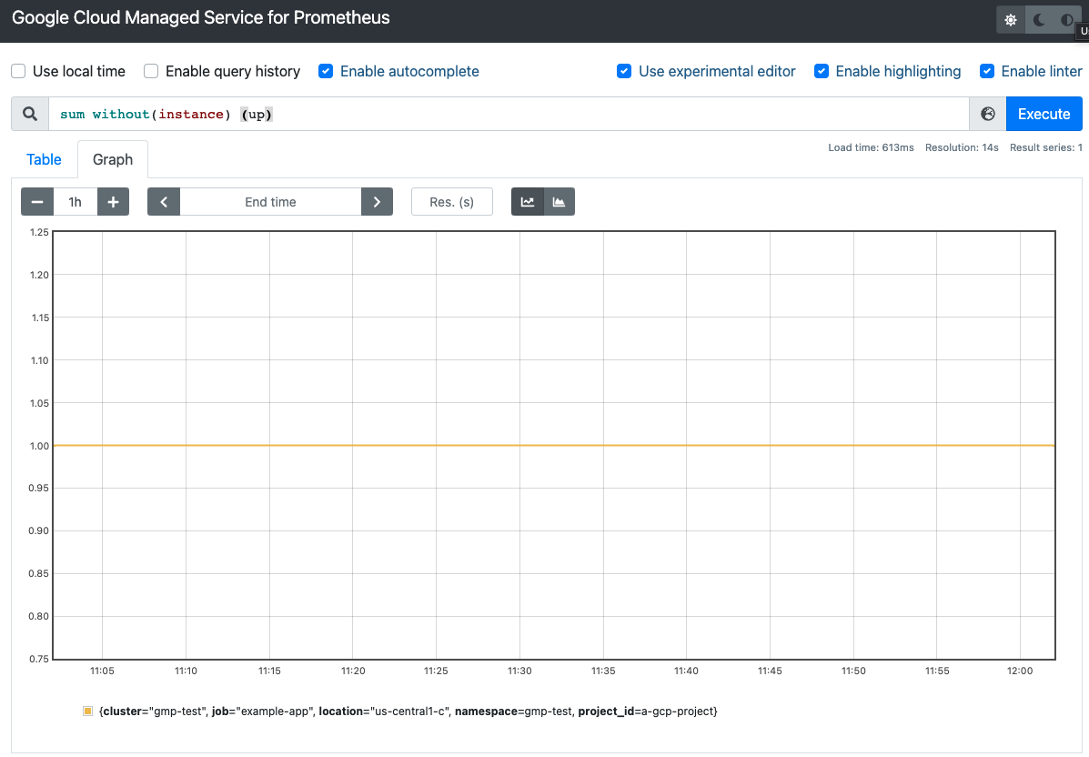Screen dimensions: 1089x757
Task: Select the light theme sun icon
Action: click(x=1010, y=19)
